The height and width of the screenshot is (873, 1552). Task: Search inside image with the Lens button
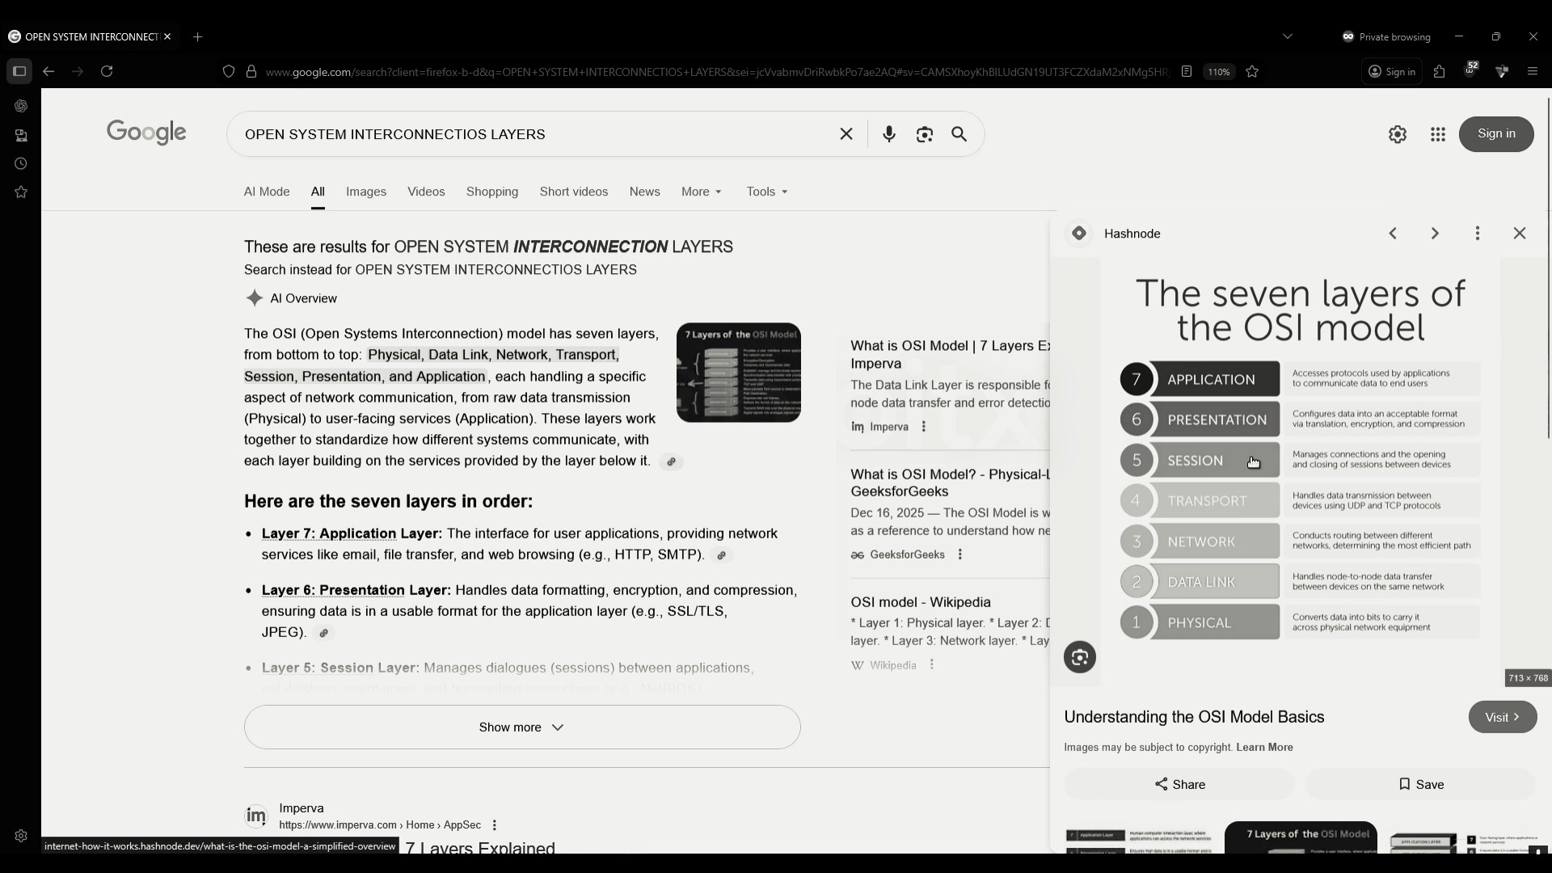coord(1080,657)
